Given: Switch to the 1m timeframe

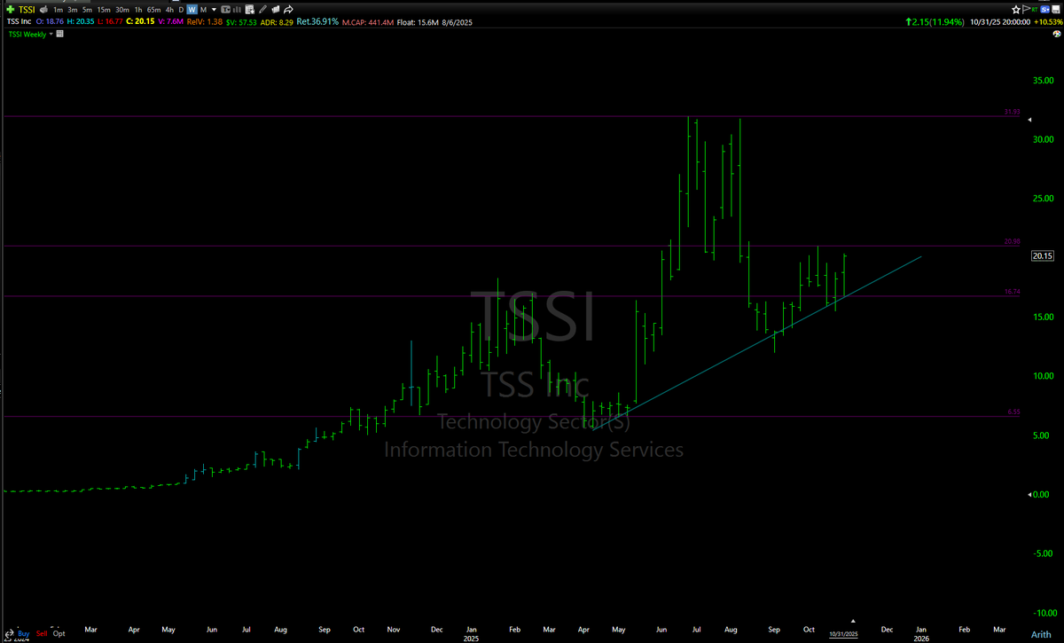Looking at the screenshot, I should (x=59, y=10).
